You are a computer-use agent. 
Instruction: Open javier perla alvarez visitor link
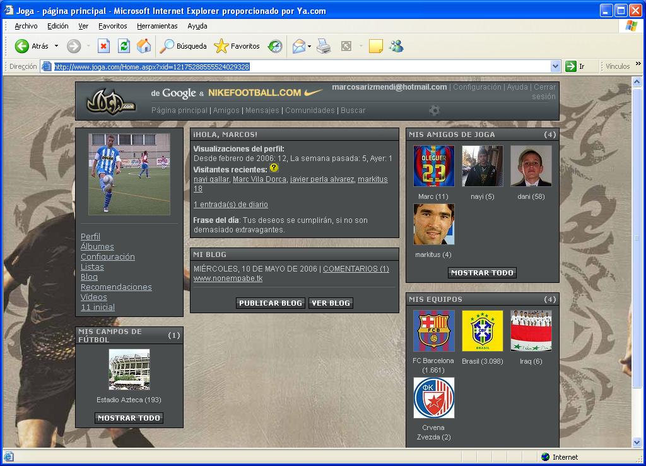322,179
